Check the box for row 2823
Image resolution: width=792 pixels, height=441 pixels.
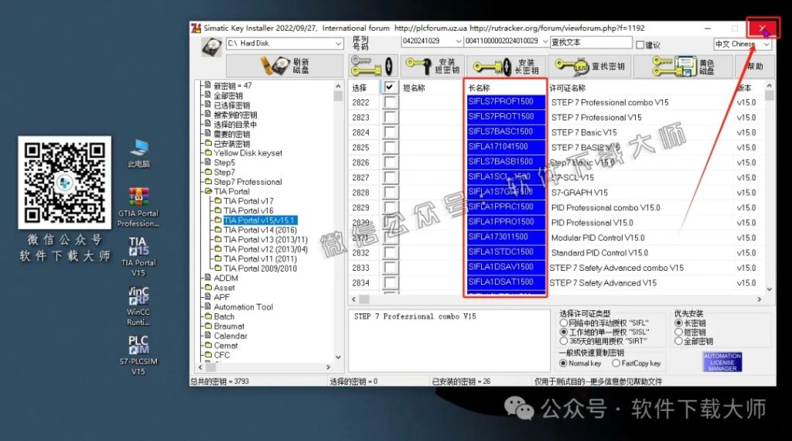pyautogui.click(x=390, y=117)
